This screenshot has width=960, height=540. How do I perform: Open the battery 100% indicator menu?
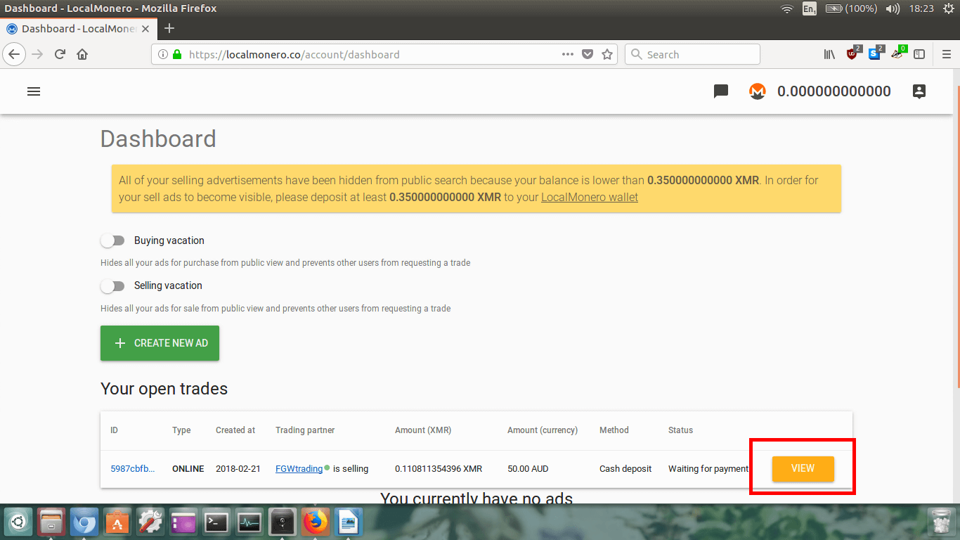tap(851, 8)
